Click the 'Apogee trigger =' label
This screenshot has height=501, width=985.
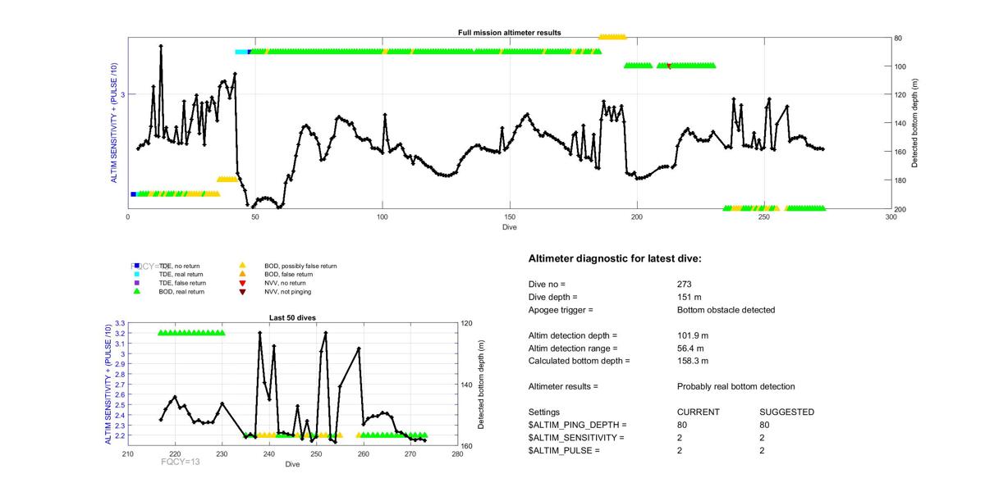click(x=561, y=310)
